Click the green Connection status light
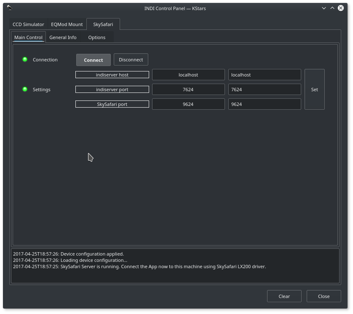This screenshot has height=314, width=353. point(25,59)
